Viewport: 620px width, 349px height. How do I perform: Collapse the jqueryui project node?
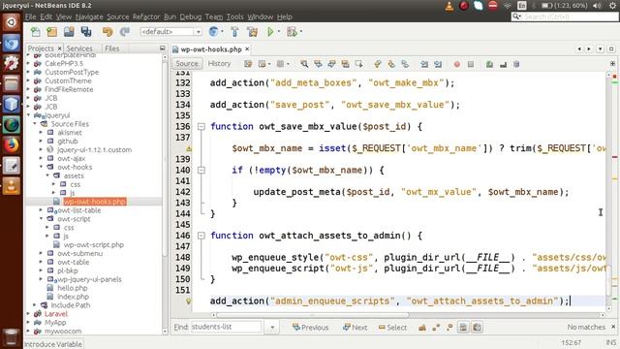[x=28, y=115]
